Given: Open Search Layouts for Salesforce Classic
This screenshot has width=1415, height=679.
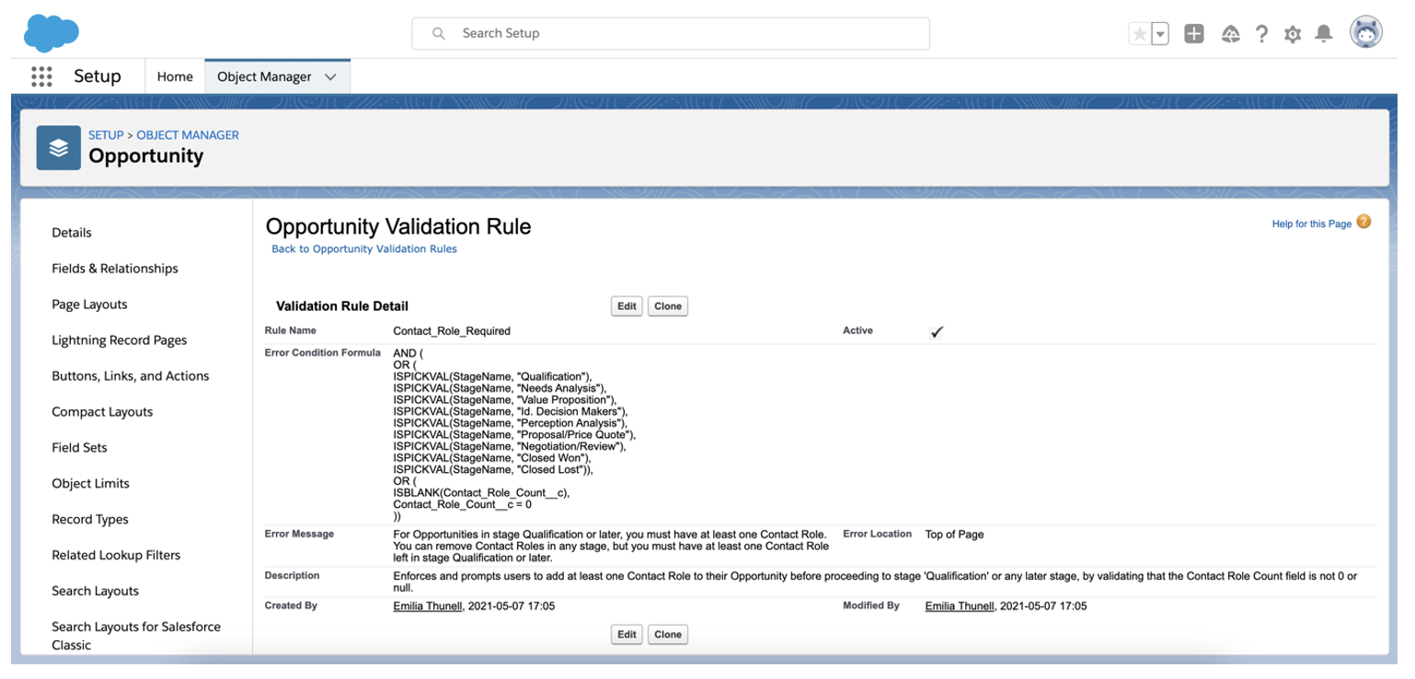Looking at the screenshot, I should pos(136,636).
